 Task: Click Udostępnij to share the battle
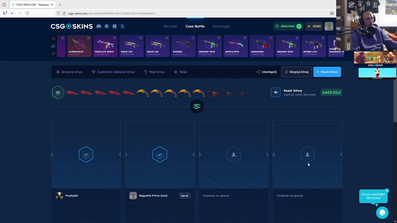click(266, 72)
